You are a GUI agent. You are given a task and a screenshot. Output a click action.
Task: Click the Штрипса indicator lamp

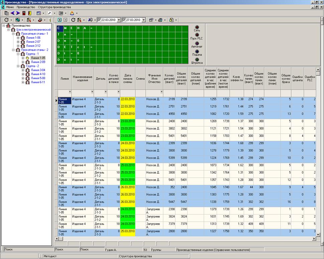(197, 59)
